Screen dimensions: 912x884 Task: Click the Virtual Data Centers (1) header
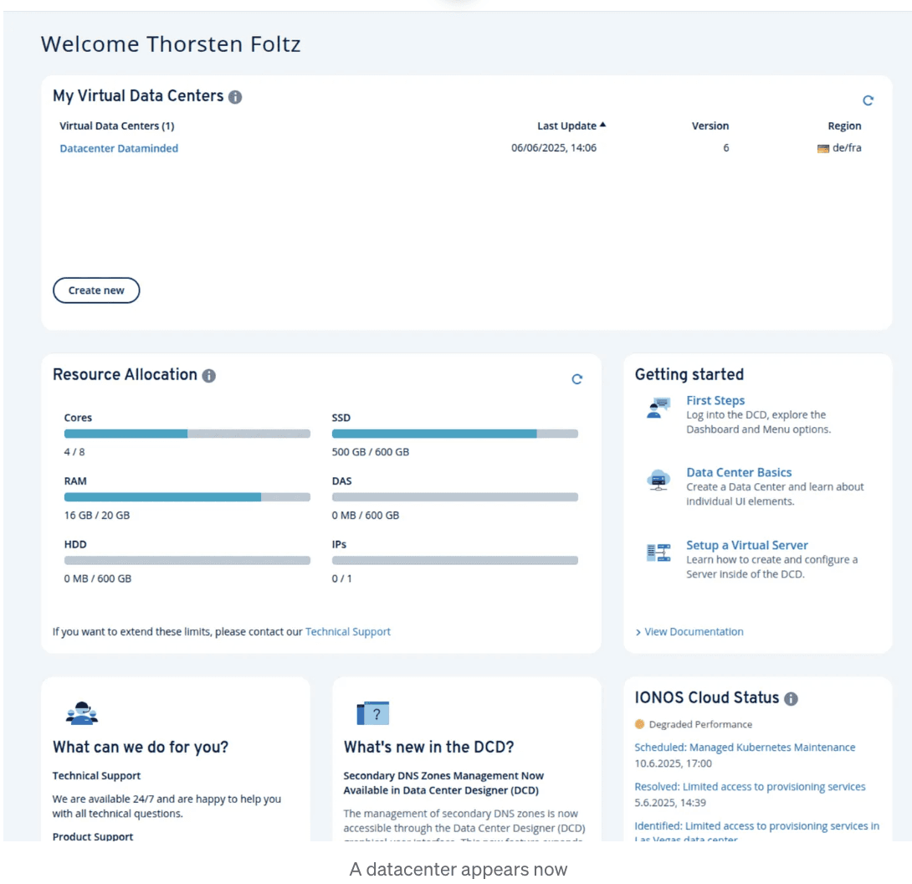click(117, 126)
